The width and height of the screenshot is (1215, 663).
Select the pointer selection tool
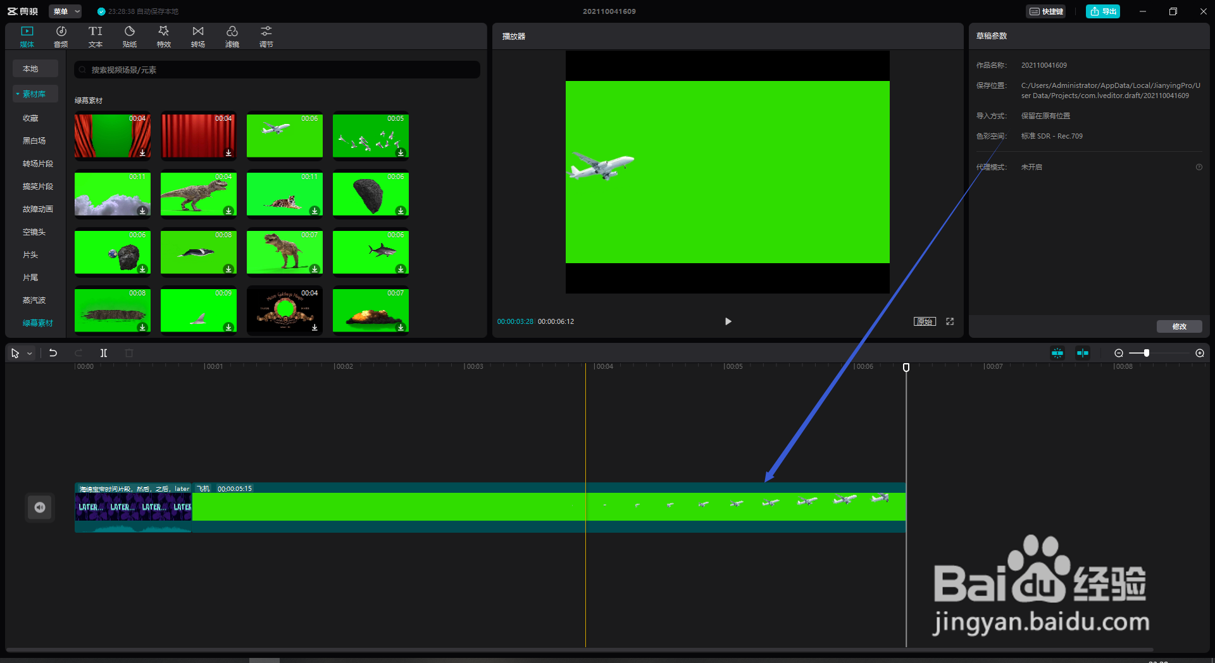click(x=15, y=354)
